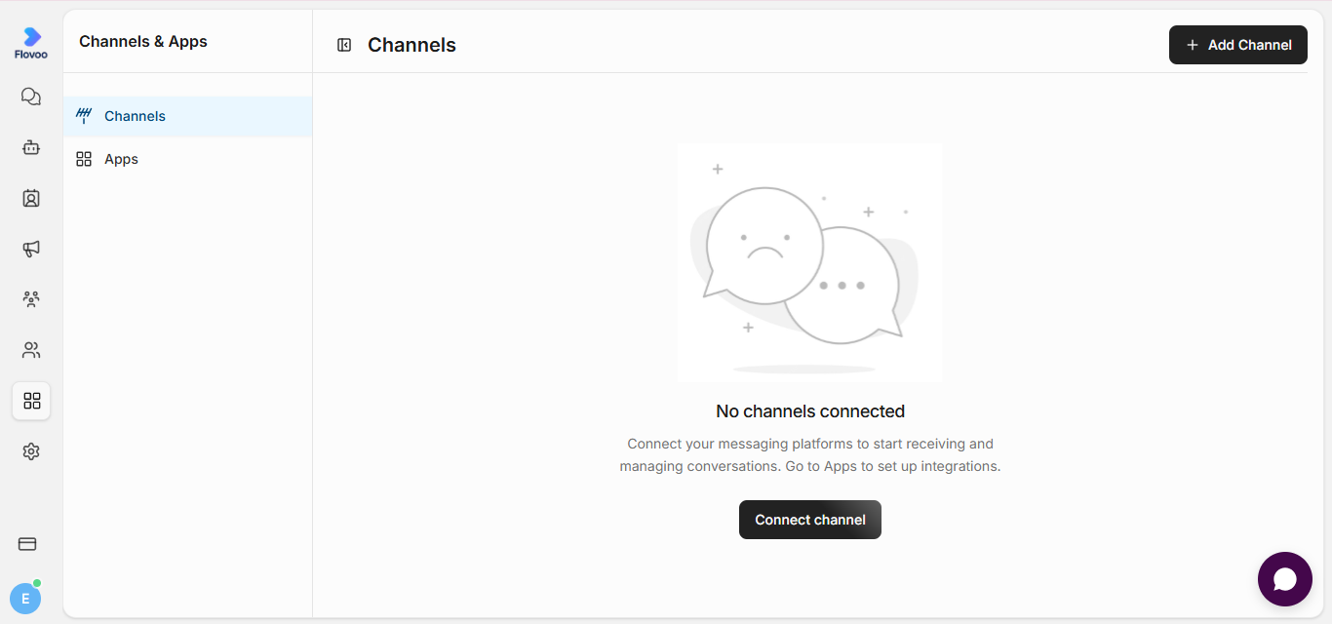Click the sad chat bubbles illustration
The image size is (1332, 624).
[x=809, y=262]
